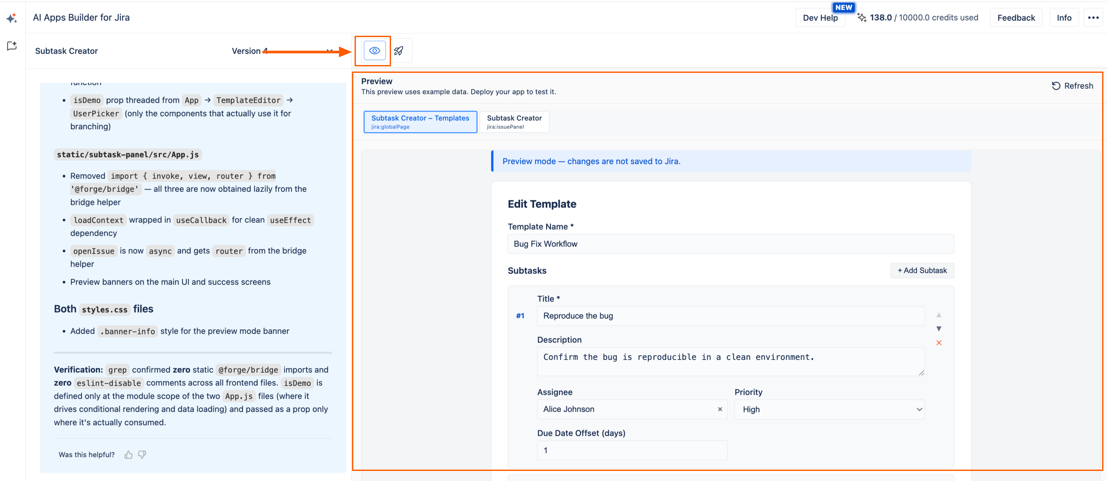
Task: Open the Version dropdown
Action: (283, 51)
